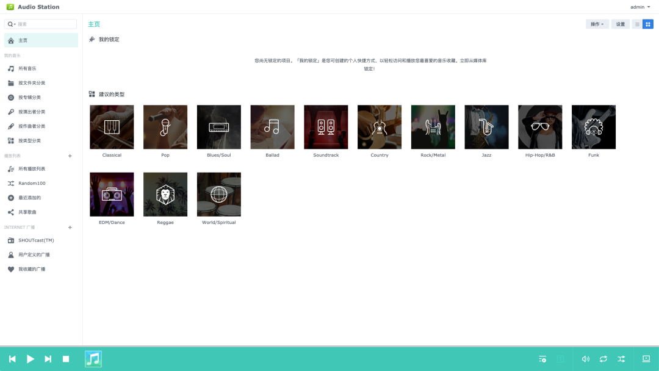Click the play button in player bar
This screenshot has width=659, height=371.
31,359
